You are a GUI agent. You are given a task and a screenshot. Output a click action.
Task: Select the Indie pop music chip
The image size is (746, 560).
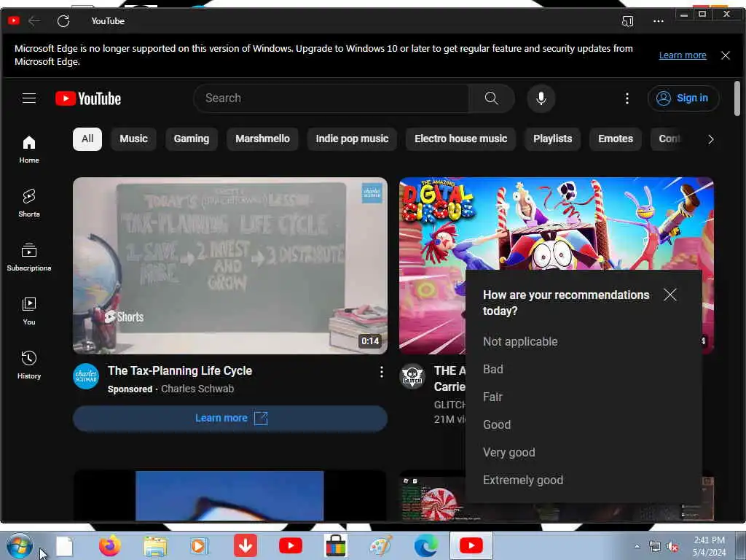352,139
